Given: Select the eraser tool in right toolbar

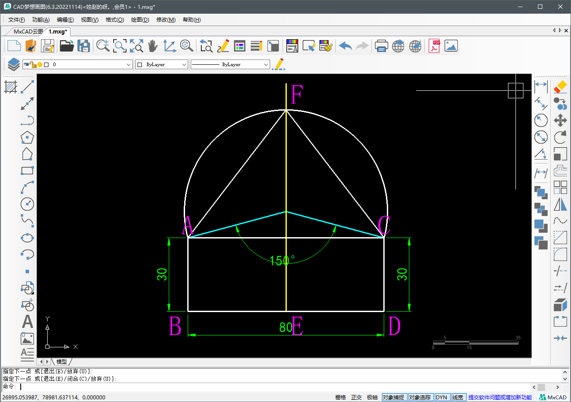Looking at the screenshot, I should point(560,86).
